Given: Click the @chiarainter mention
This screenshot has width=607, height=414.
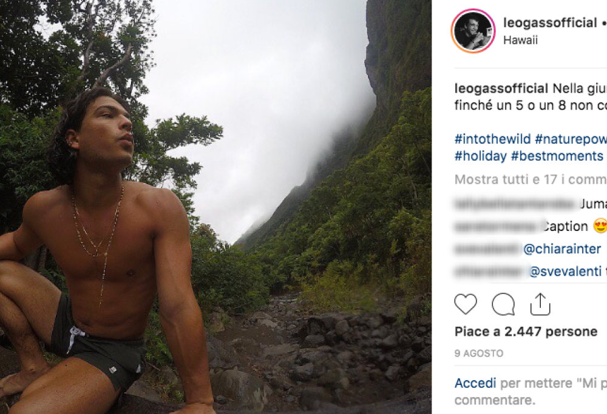Looking at the screenshot, I should (562, 249).
